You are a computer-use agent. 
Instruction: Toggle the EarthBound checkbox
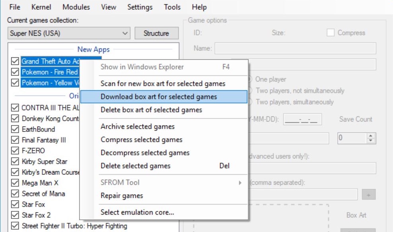point(15,129)
